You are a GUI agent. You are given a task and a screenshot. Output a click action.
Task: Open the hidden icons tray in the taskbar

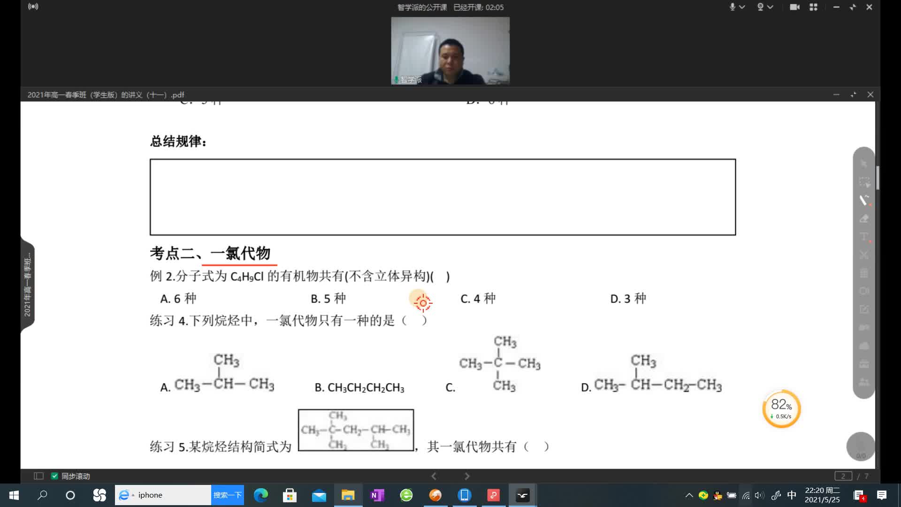[688, 495]
